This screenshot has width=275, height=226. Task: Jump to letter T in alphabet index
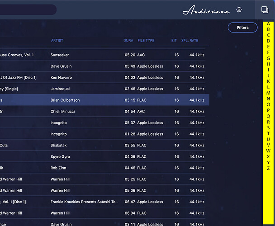pos(268,133)
